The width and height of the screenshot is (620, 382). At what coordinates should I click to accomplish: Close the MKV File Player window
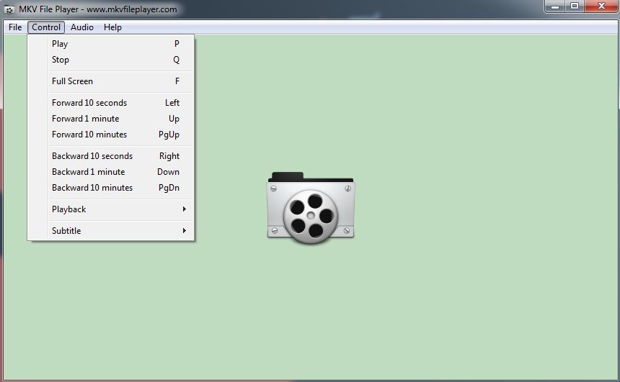pyautogui.click(x=601, y=6)
